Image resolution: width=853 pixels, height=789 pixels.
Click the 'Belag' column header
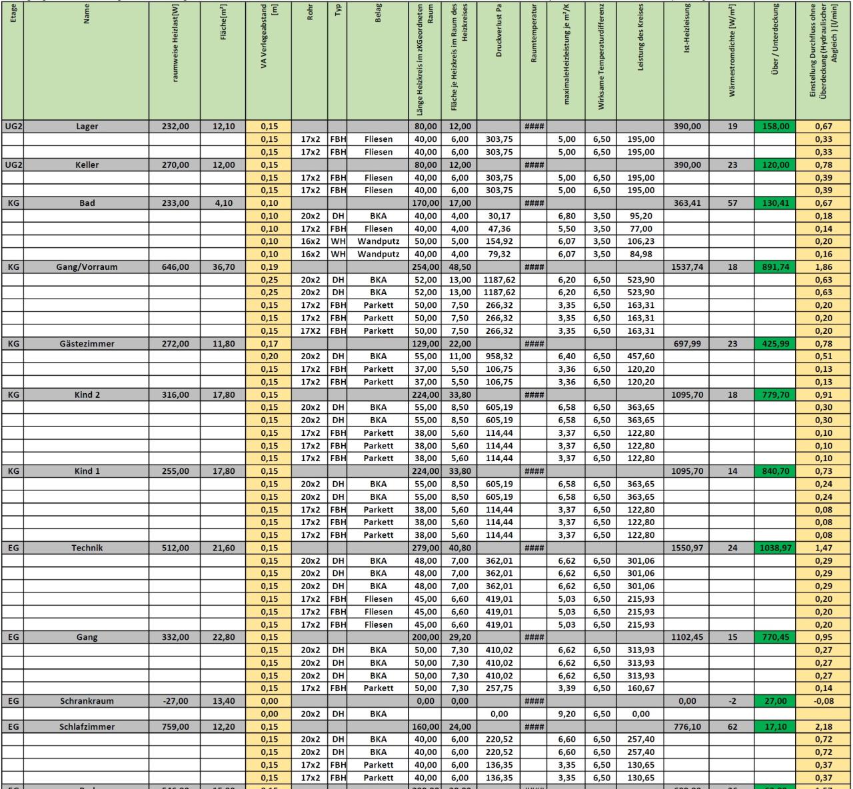pyautogui.click(x=379, y=60)
